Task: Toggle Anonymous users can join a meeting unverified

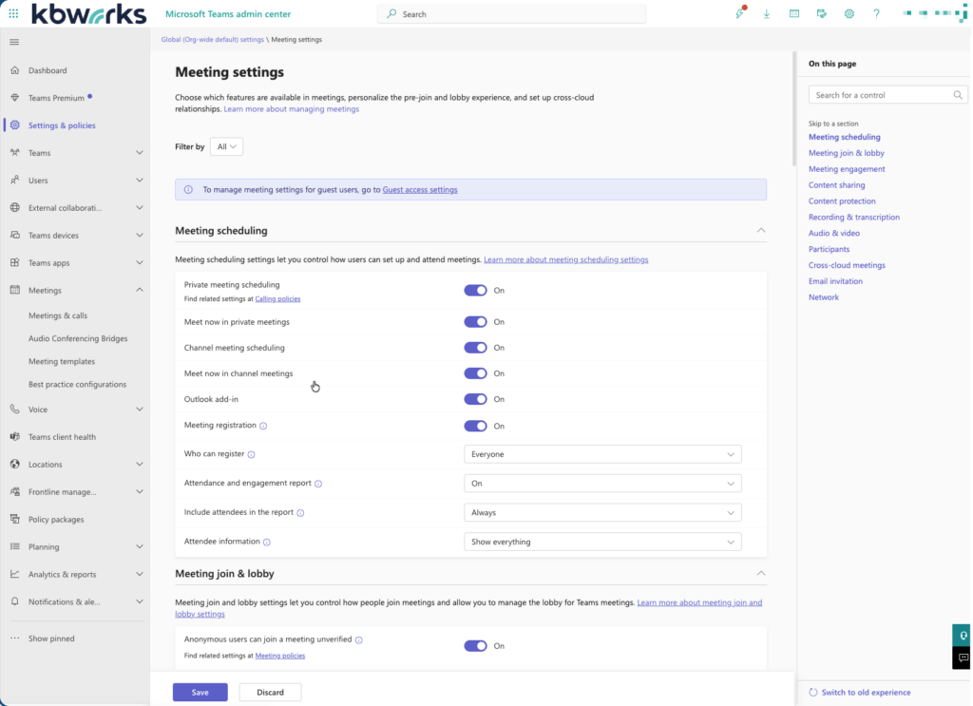Action: (475, 645)
